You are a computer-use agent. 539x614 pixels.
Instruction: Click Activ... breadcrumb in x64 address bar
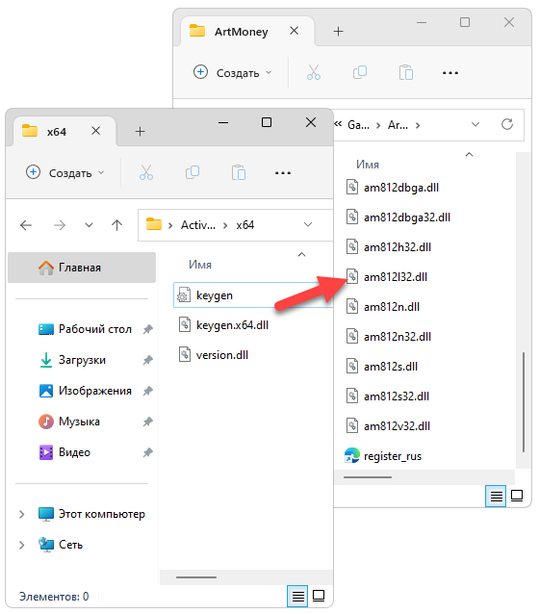(x=198, y=225)
